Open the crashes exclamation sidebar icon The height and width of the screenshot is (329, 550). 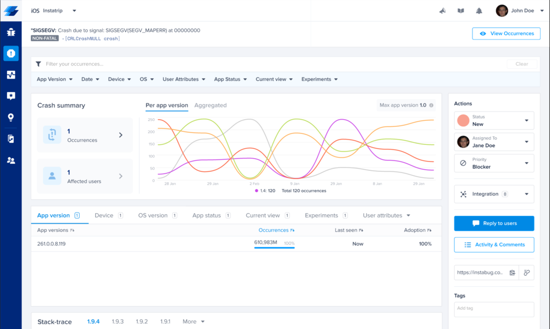pyautogui.click(x=11, y=53)
